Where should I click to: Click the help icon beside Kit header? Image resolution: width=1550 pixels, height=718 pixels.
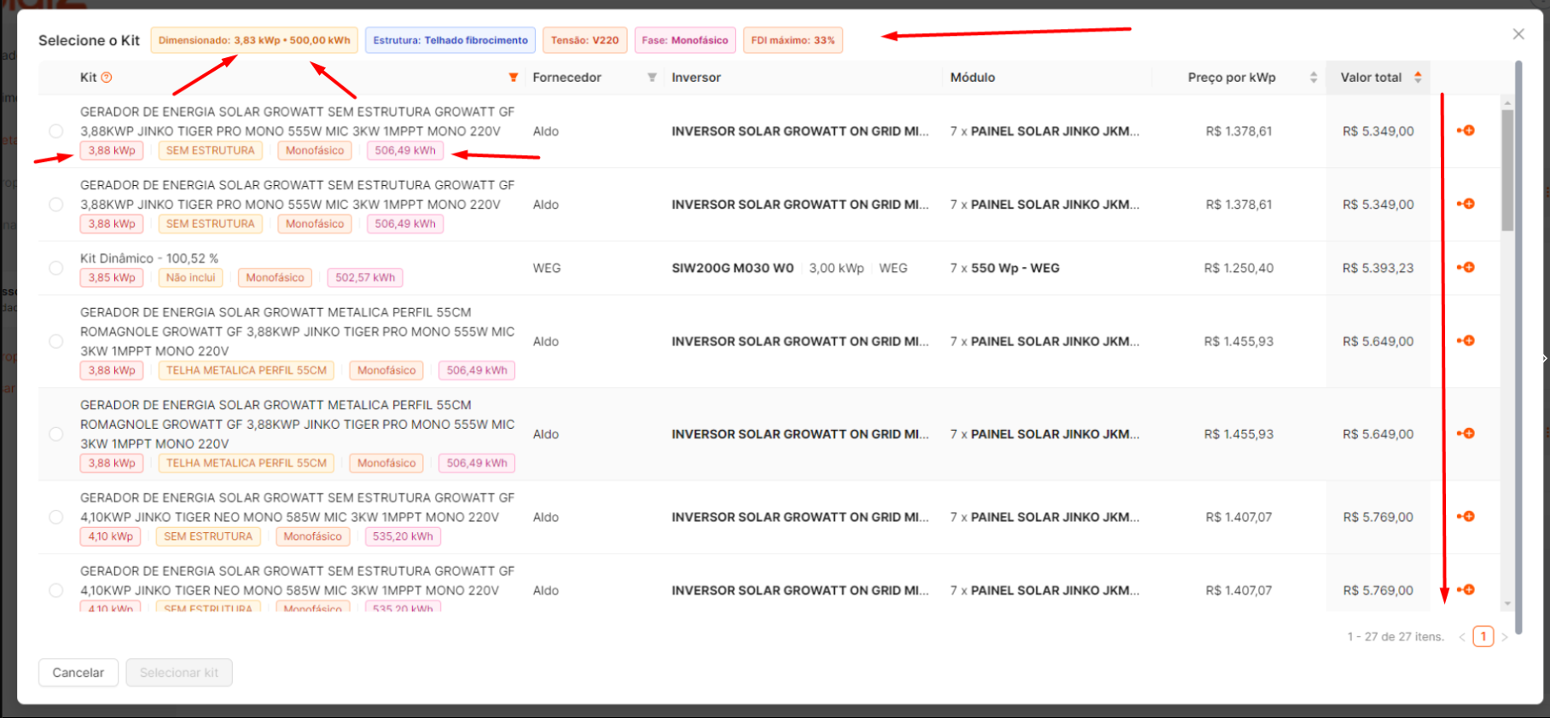coord(107,78)
